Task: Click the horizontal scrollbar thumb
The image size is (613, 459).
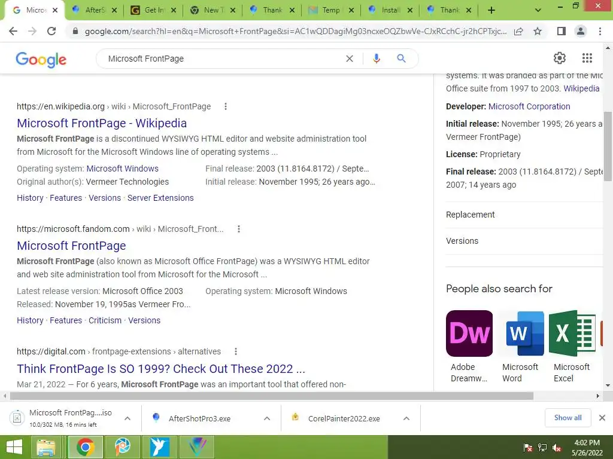Action: tap(272, 396)
